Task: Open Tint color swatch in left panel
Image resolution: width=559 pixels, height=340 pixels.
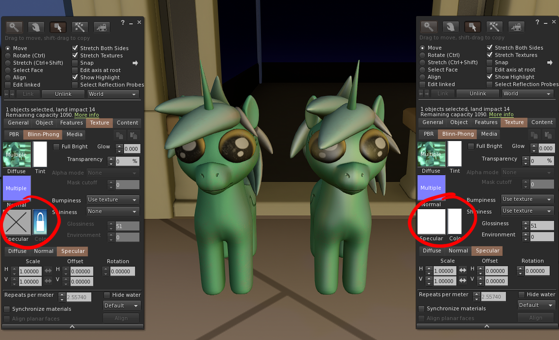Action: point(40,155)
